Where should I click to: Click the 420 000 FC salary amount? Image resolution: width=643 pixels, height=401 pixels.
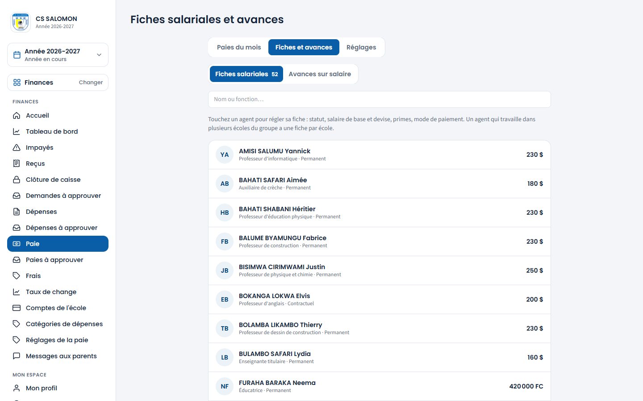click(526, 386)
